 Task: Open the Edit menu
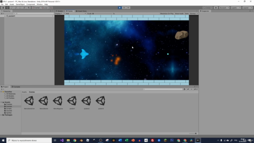click(6, 4)
